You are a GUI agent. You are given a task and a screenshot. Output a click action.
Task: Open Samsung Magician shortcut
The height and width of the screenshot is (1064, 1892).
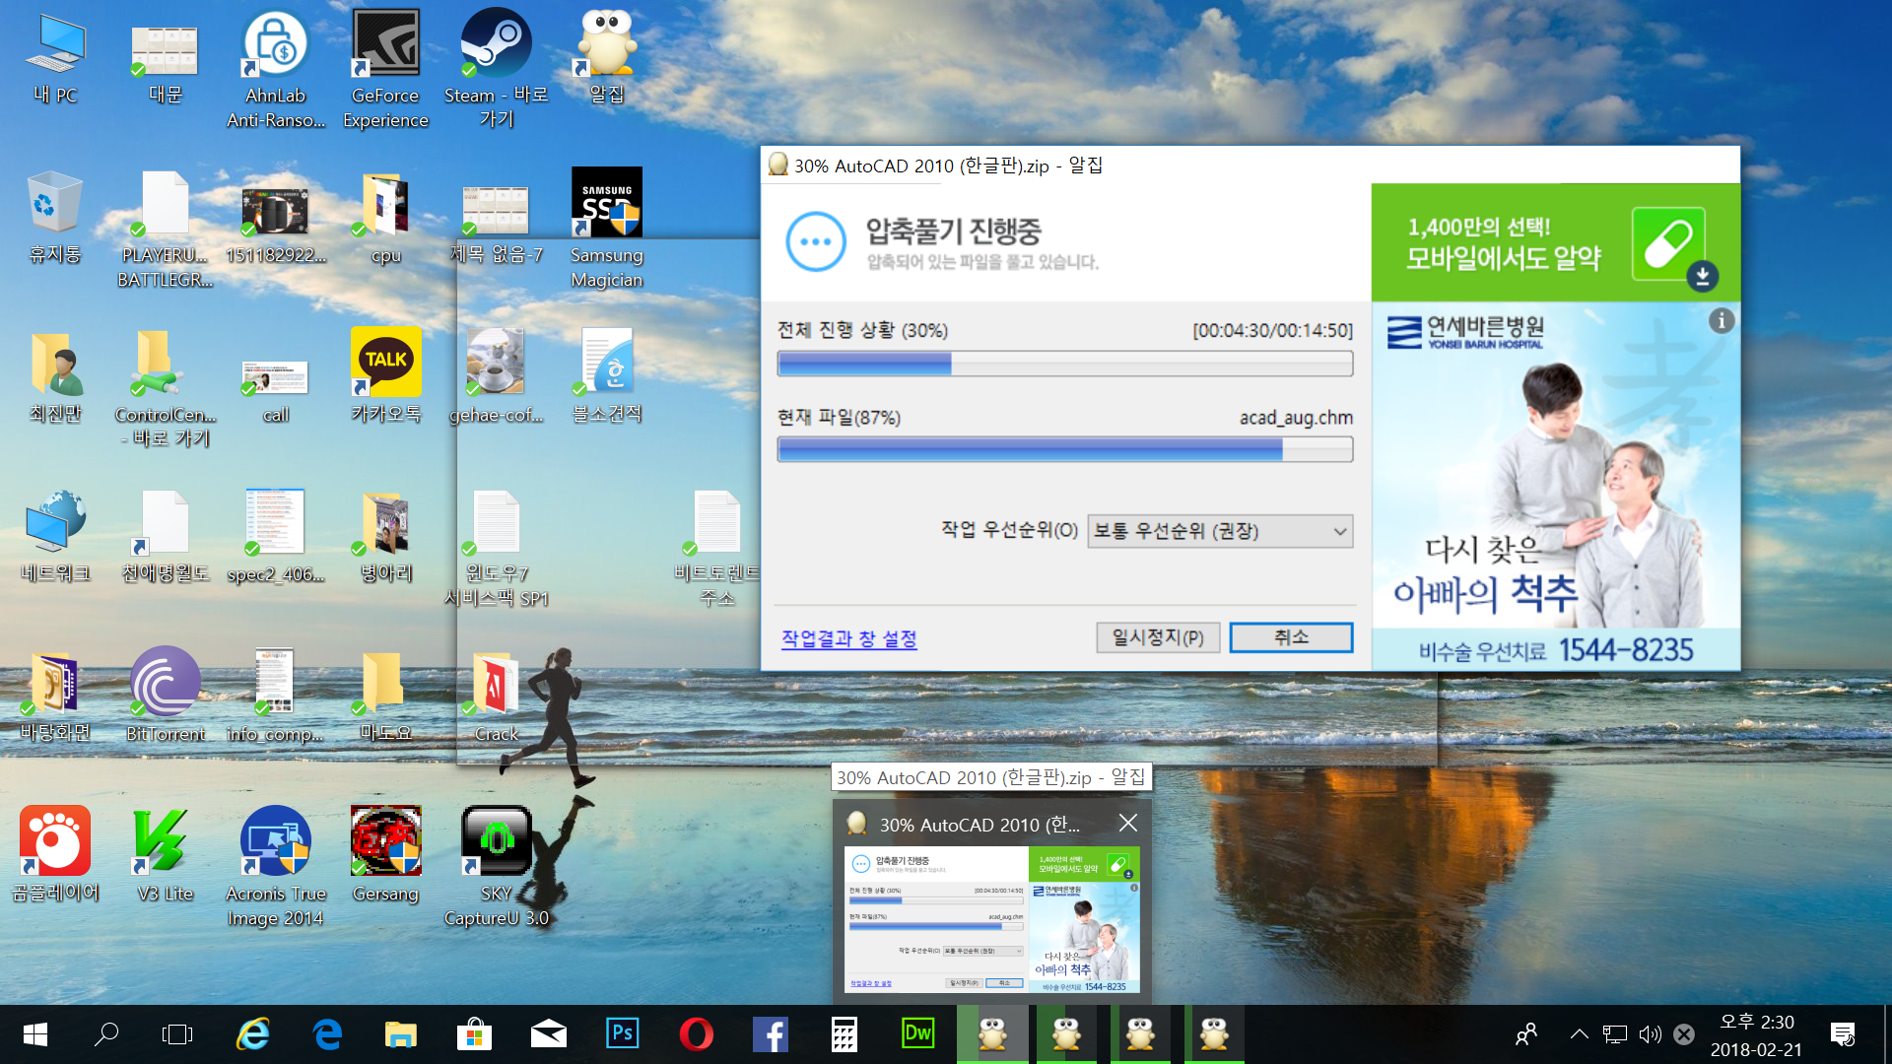(x=606, y=229)
